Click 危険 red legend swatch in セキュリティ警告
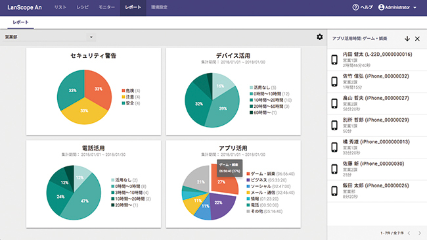The height and width of the screenshot is (240, 427). click(x=124, y=91)
